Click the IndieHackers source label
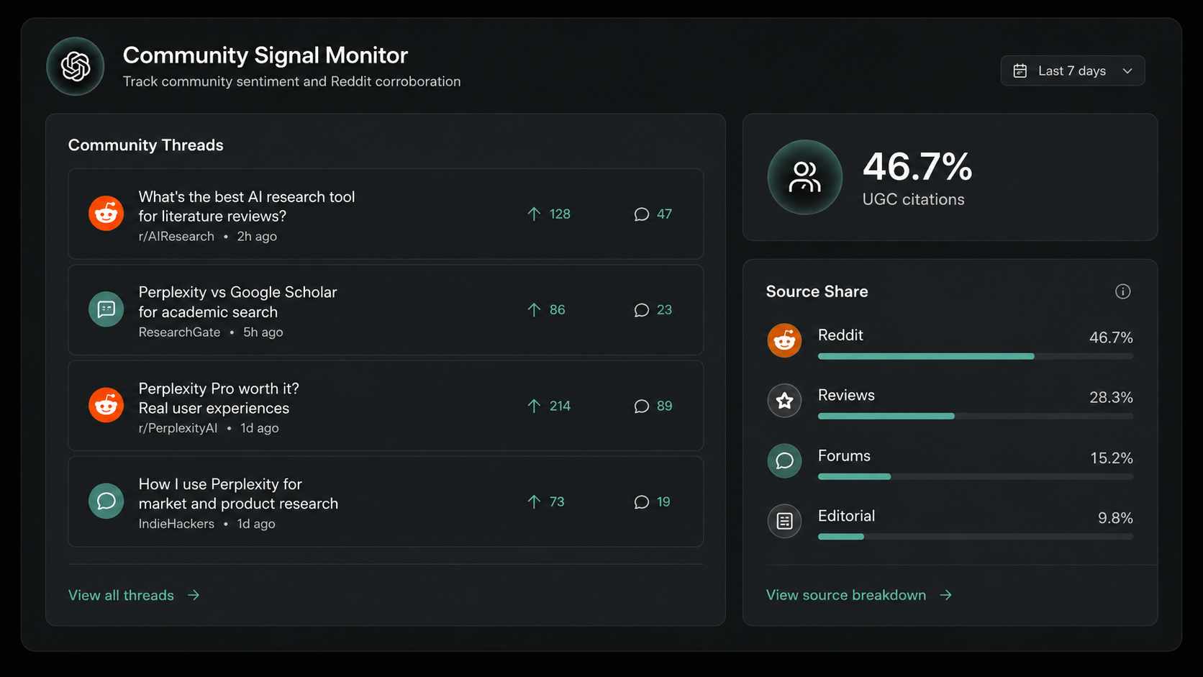The height and width of the screenshot is (677, 1203). (x=176, y=524)
